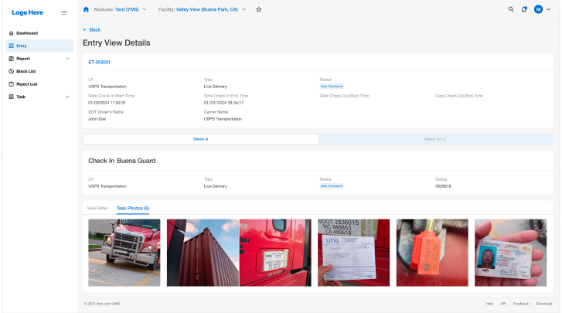Image resolution: width=562 pixels, height=313 pixels.
Task: Click the Report sidebar icon
Action: 11,59
